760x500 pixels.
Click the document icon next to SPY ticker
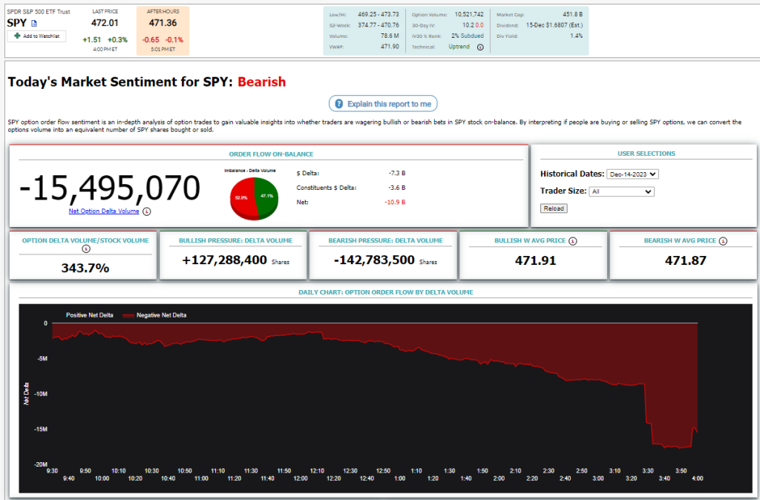pos(34,23)
